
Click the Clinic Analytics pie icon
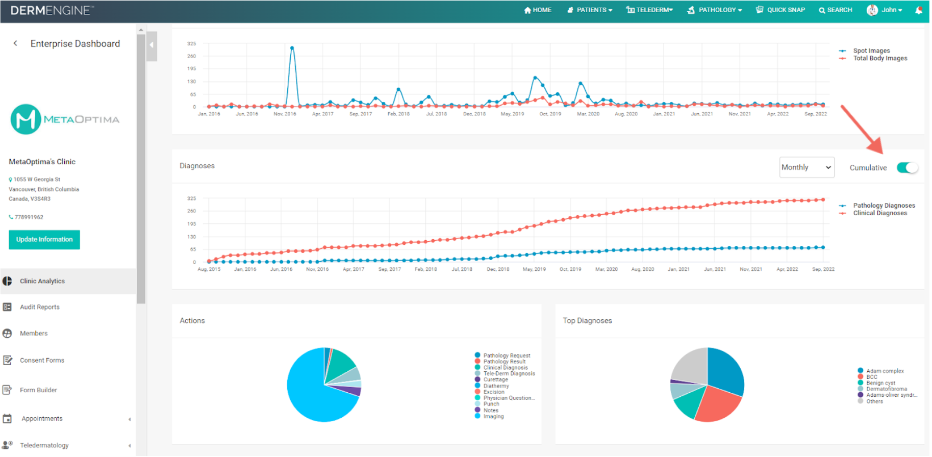7,282
